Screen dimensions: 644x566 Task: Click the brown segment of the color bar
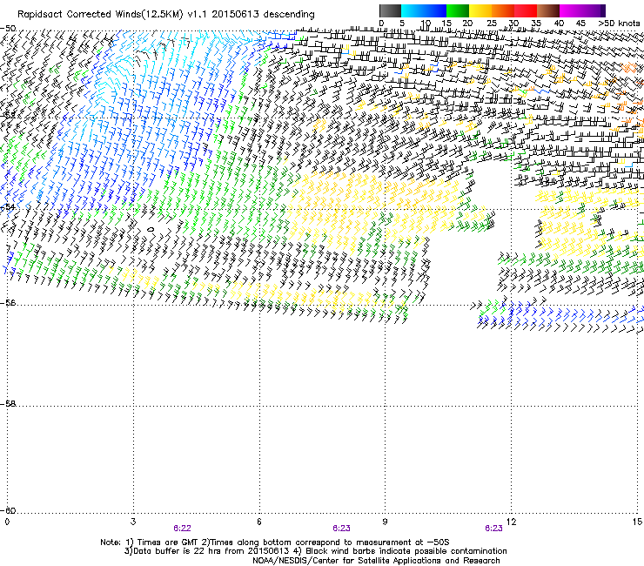coord(548,10)
